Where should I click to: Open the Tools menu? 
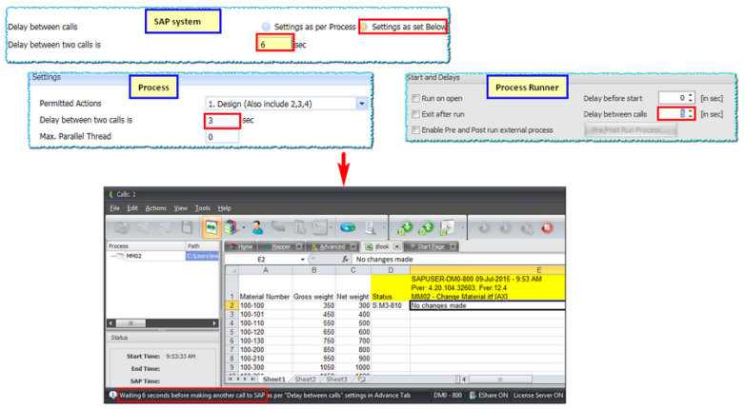point(202,207)
